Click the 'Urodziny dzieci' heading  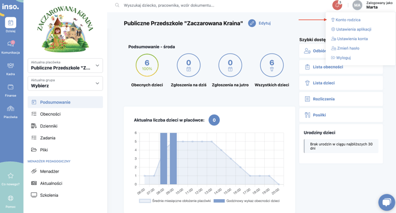[x=319, y=132]
